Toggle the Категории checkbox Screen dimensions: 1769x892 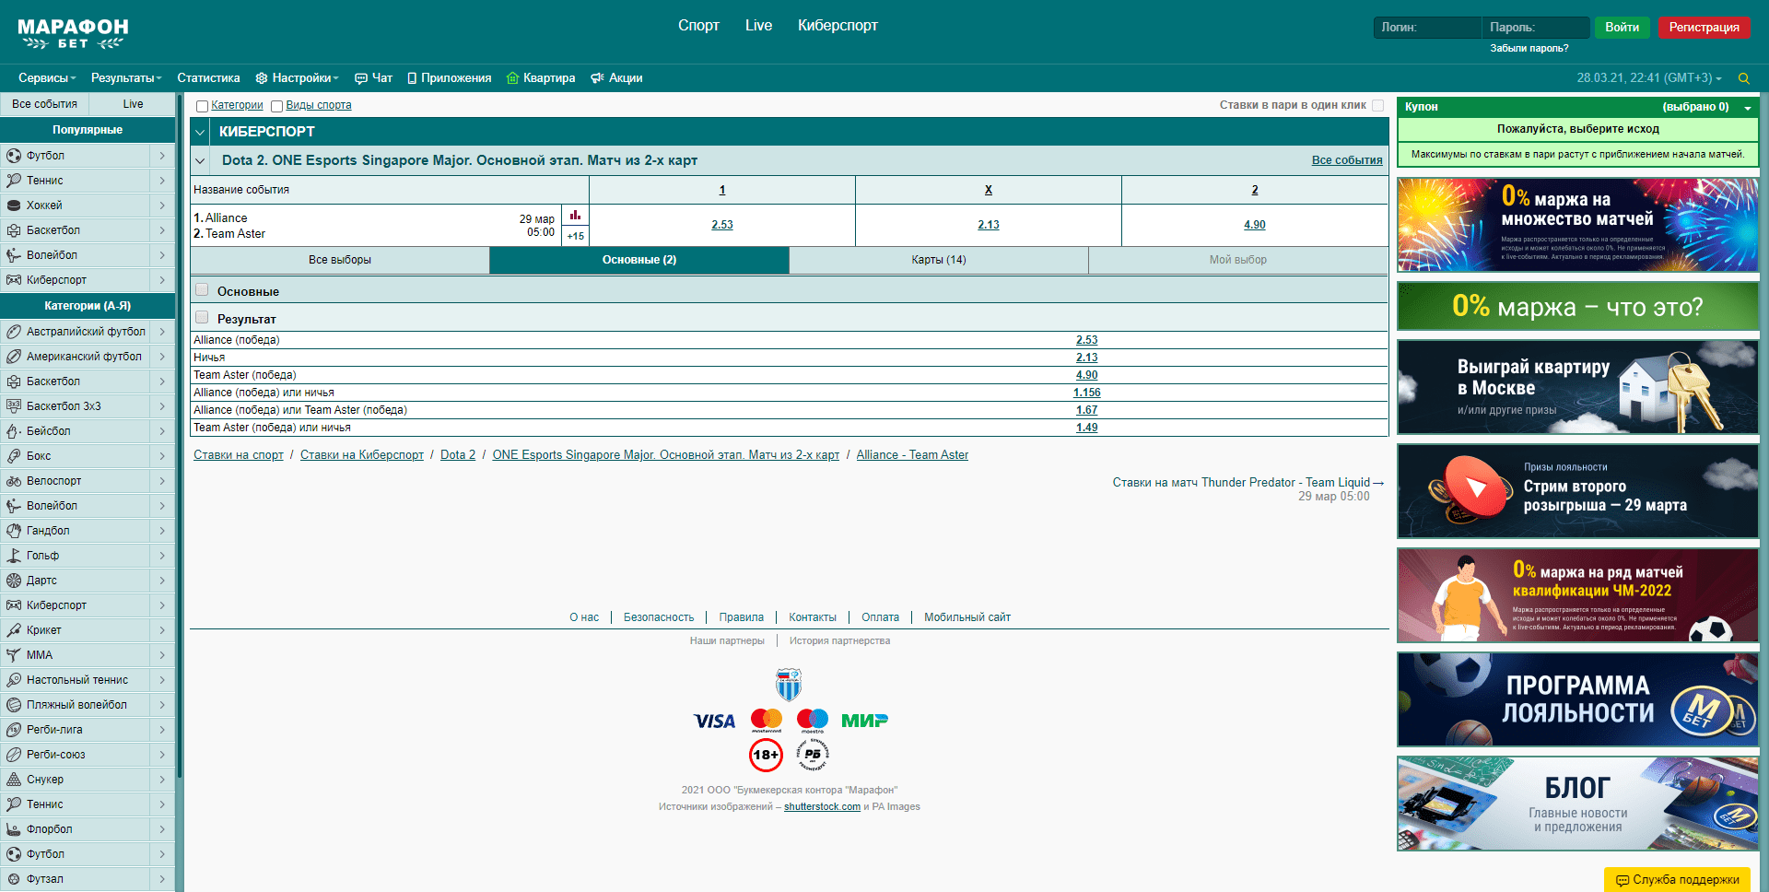pyautogui.click(x=202, y=106)
